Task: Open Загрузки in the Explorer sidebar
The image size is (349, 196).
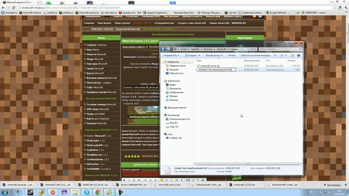Action: click(x=172, y=70)
